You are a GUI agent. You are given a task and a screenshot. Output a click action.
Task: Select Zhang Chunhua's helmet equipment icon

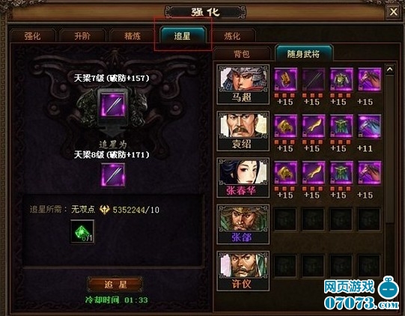pos(286,172)
